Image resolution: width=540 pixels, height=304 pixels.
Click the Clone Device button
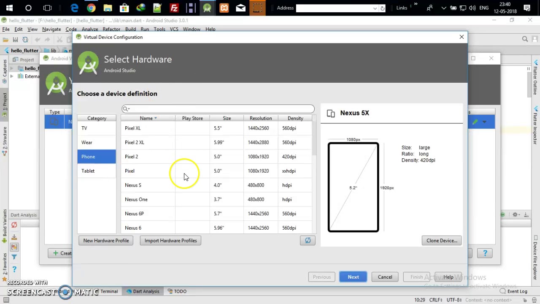coord(442,241)
